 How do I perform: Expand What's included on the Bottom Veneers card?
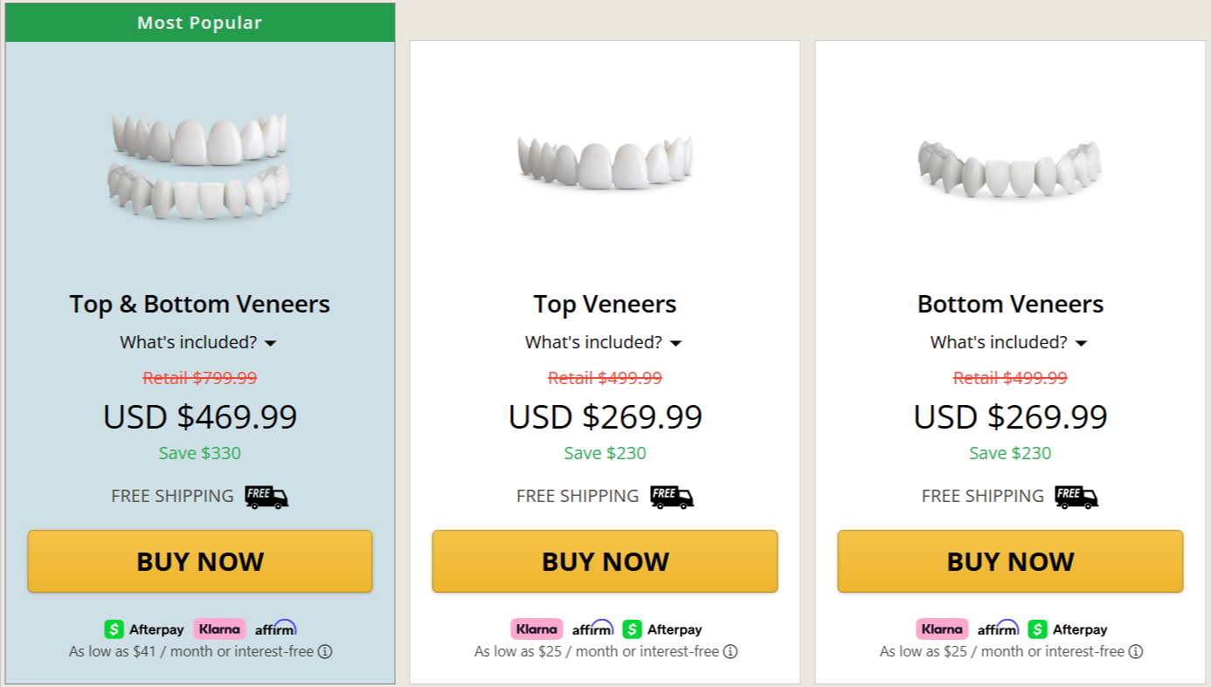1008,342
